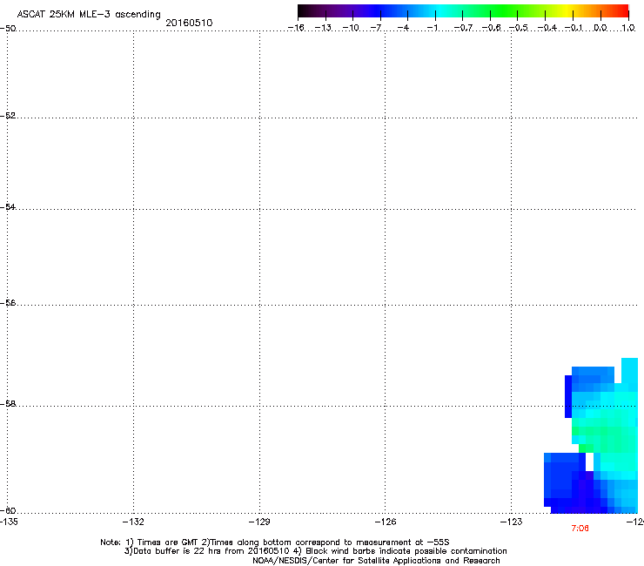The image size is (644, 566).
Task: Click the latitude label -52
Action: pos(8,116)
